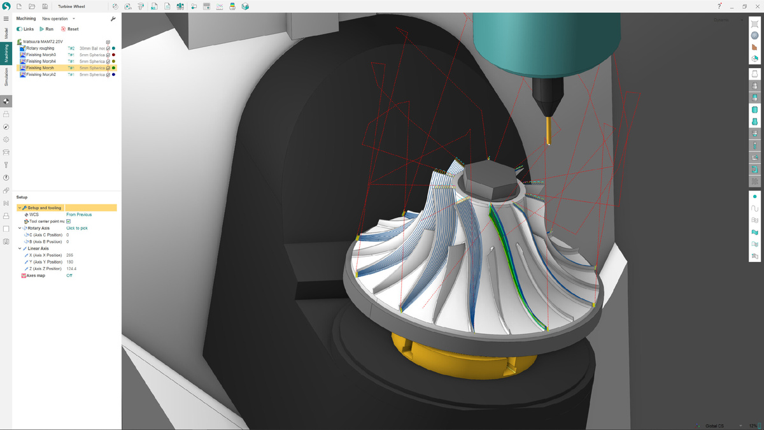
Task: Click dark red color dot of Finishing Morph3
Action: (x=114, y=55)
